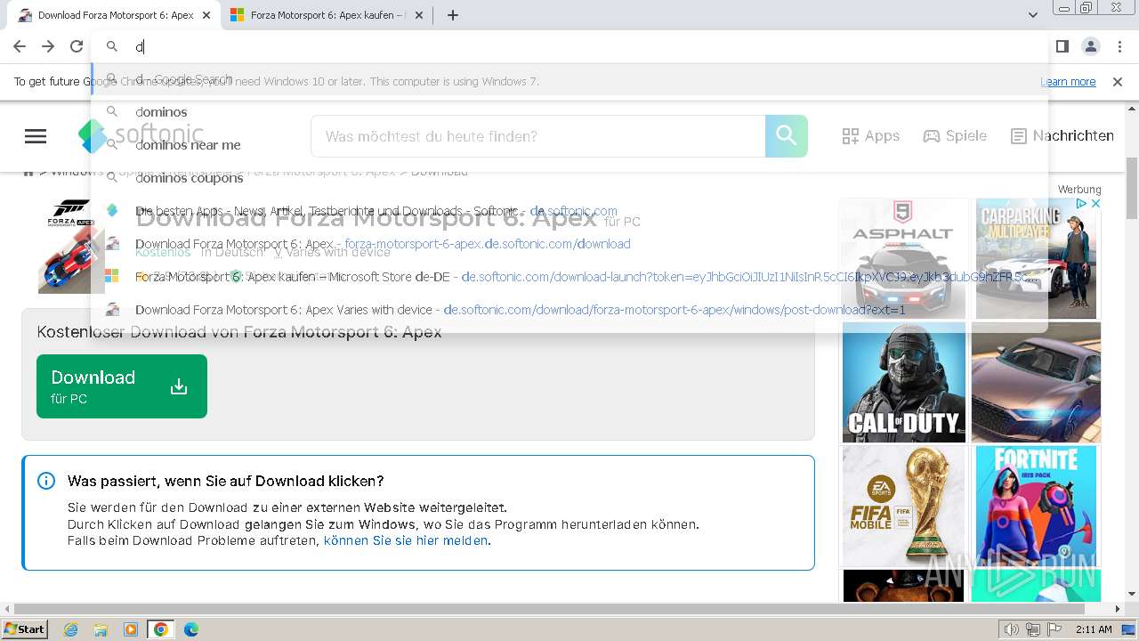Image resolution: width=1139 pixels, height=641 pixels.
Task: Select the post-download URL suggestion
Action: 569,310
